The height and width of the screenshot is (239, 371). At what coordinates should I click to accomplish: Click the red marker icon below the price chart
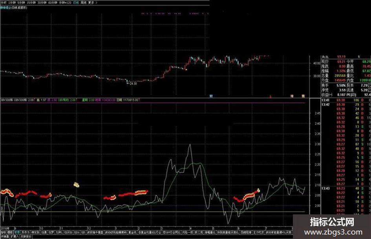tap(270, 96)
